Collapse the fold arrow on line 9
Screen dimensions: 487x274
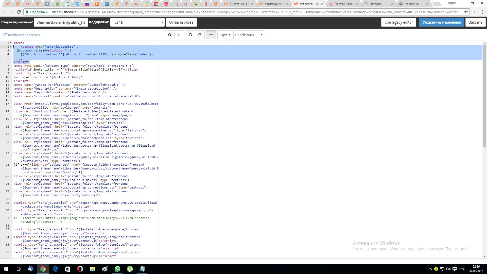coord(11,73)
